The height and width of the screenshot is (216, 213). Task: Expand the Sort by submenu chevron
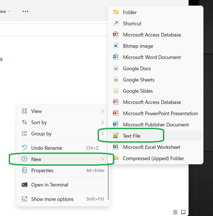[x=102, y=122]
